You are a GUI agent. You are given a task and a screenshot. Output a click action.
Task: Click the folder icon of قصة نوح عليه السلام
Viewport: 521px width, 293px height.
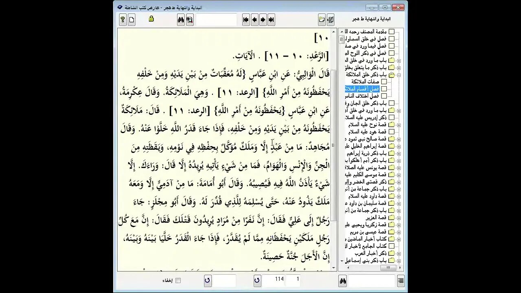coord(392,125)
